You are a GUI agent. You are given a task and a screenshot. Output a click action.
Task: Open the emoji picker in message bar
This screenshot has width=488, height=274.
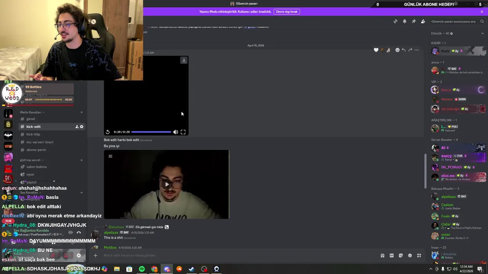pos(410,255)
